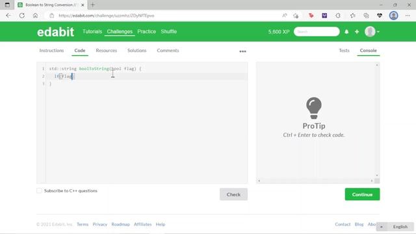Open browser settings and more menu
The height and width of the screenshot is (234, 416).
coord(408,16)
